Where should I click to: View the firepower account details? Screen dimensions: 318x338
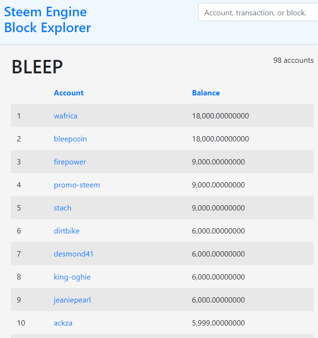click(x=70, y=162)
